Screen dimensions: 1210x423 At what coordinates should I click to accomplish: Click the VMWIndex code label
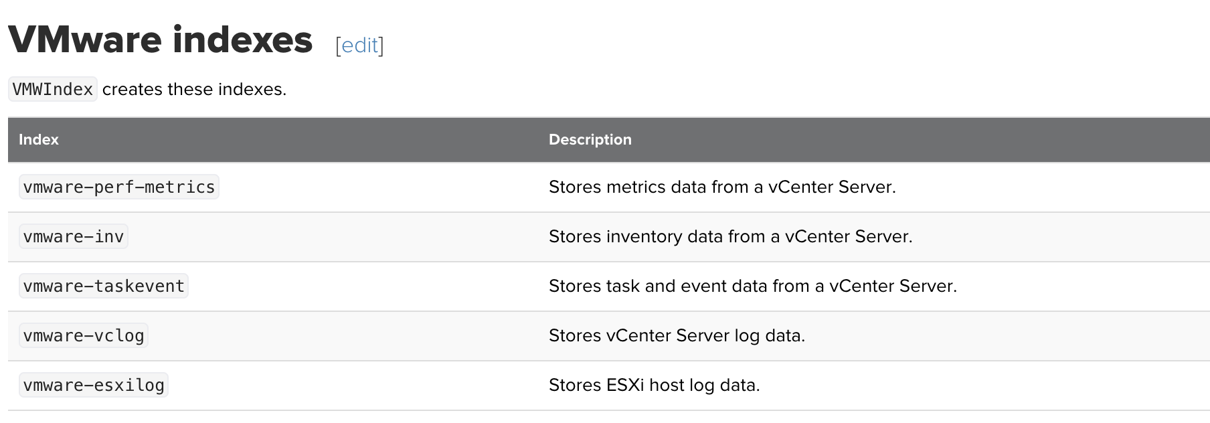[53, 90]
